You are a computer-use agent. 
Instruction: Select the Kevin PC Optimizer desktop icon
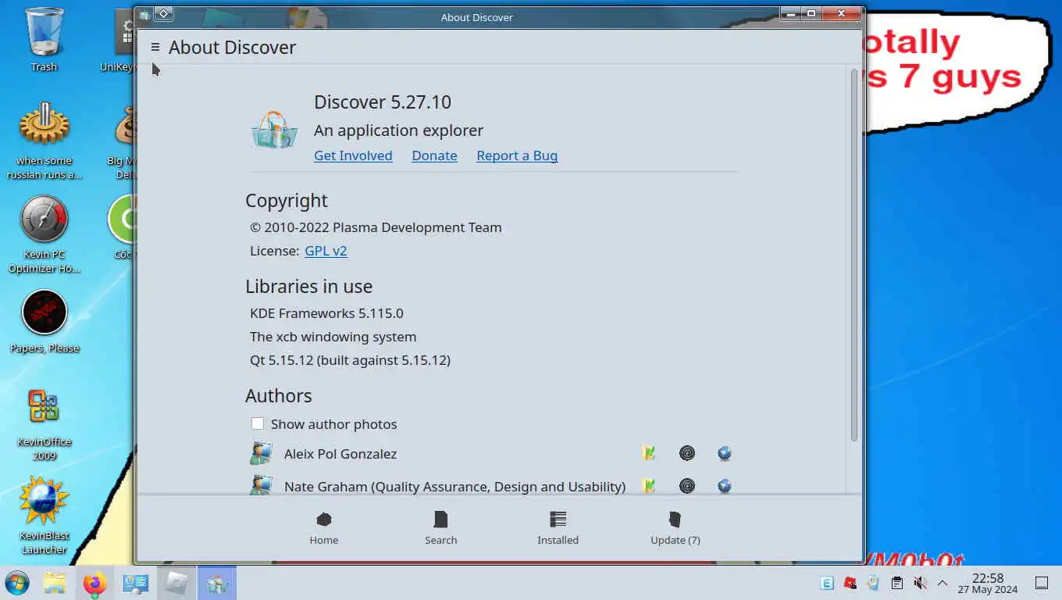coord(45,234)
